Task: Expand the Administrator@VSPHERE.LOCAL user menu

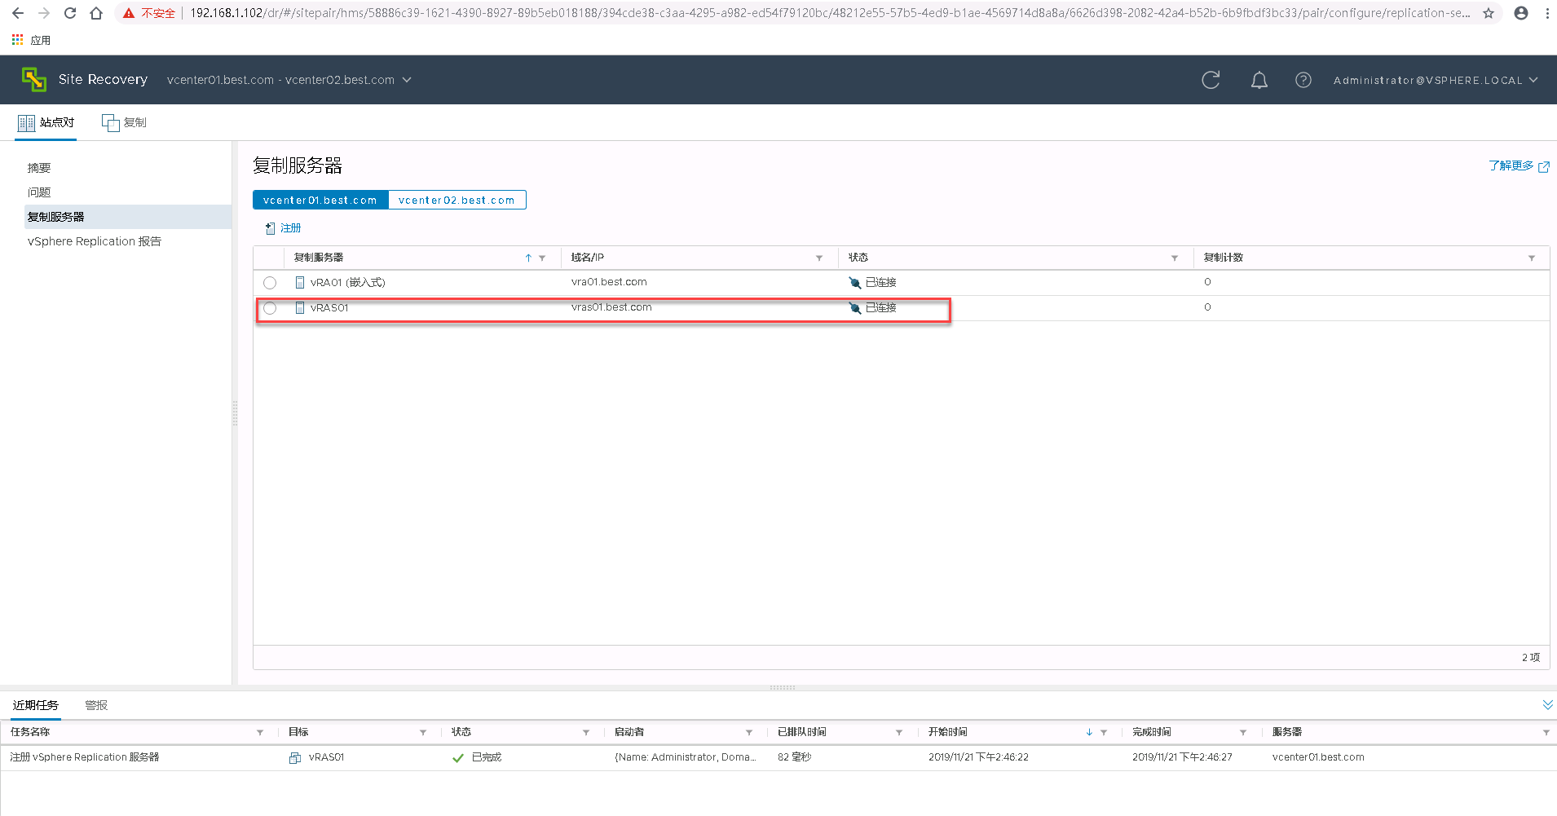Action: [1436, 80]
